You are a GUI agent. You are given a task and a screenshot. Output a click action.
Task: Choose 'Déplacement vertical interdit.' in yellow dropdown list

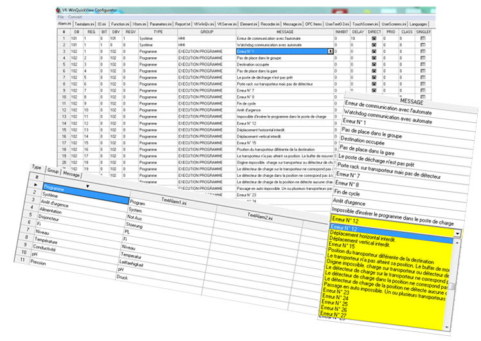pyautogui.click(x=359, y=241)
